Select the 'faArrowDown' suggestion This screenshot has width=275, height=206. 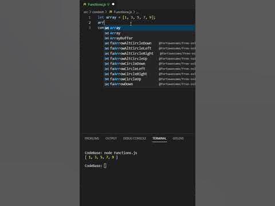tap(150, 84)
